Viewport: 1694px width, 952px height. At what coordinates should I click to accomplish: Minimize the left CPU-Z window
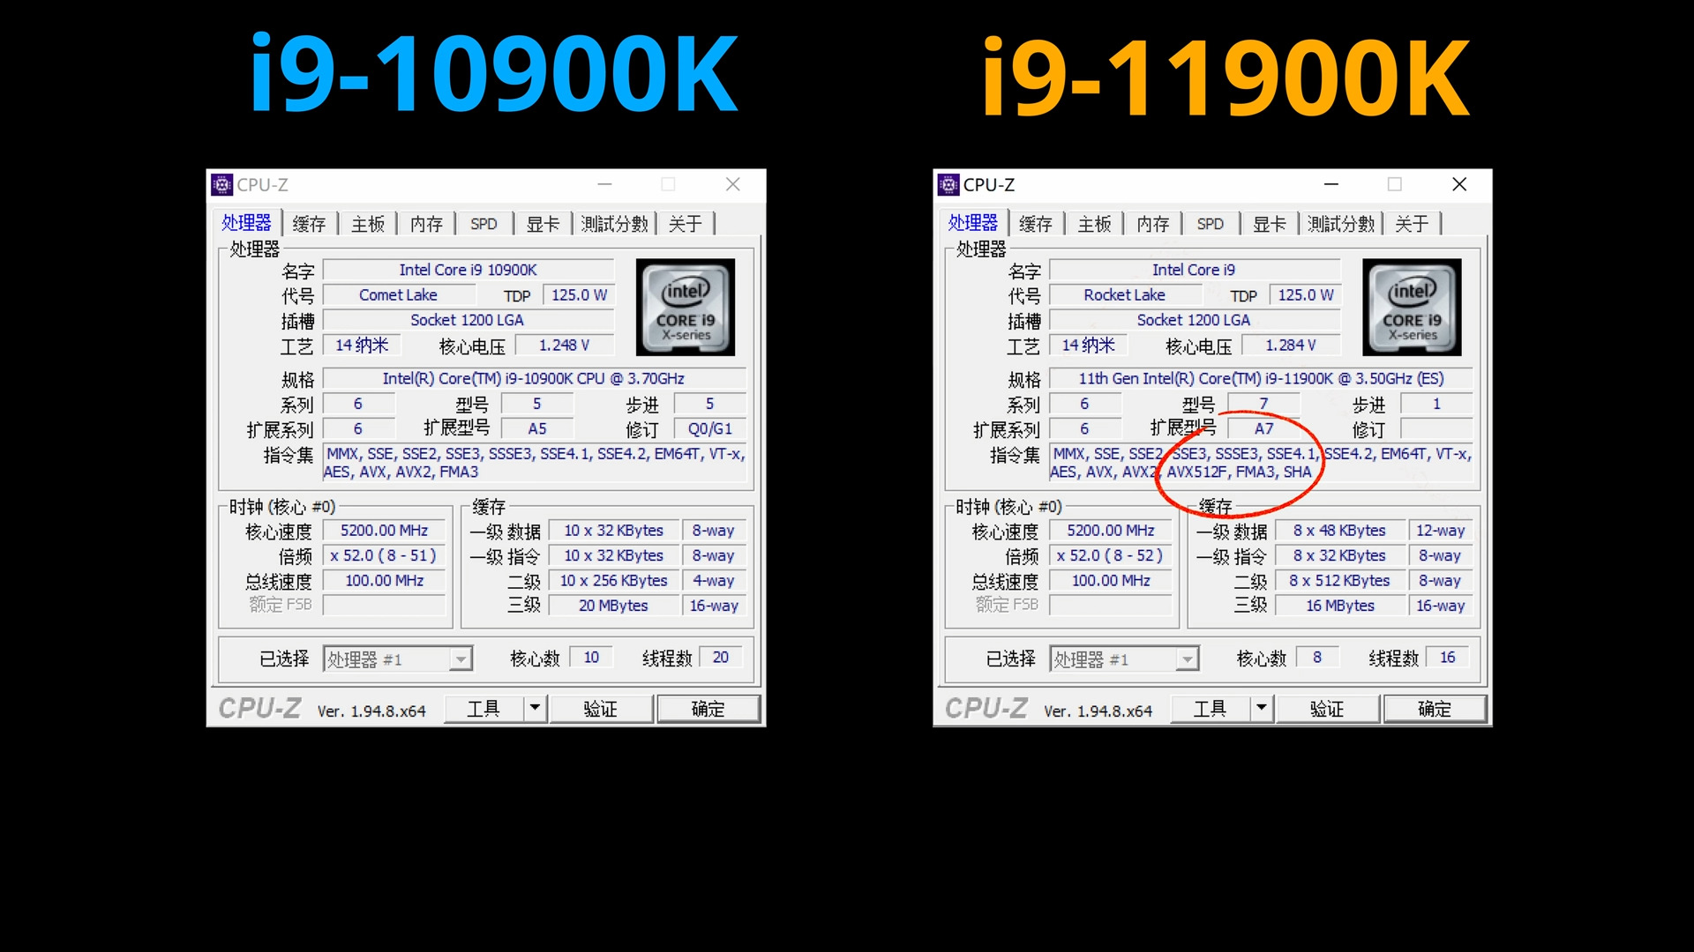point(605,184)
